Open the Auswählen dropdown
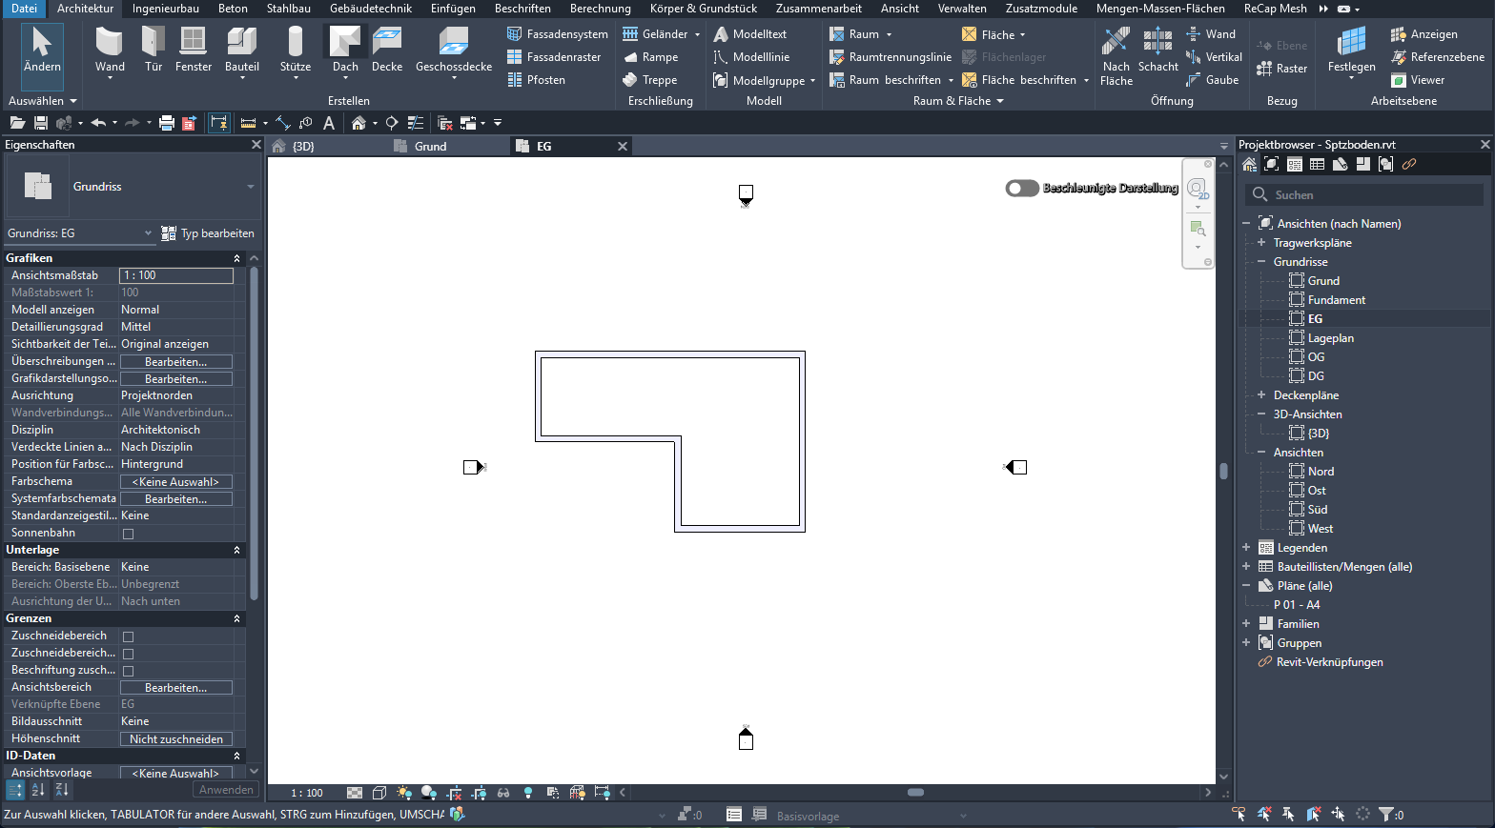The width and height of the screenshot is (1495, 828). click(x=43, y=101)
